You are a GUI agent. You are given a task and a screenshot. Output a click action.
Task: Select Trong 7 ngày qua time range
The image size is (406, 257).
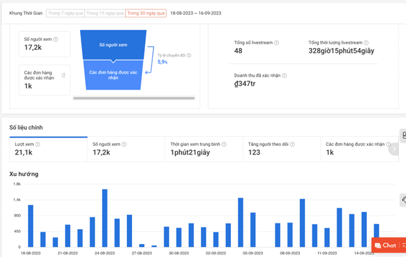pyautogui.click(x=66, y=13)
